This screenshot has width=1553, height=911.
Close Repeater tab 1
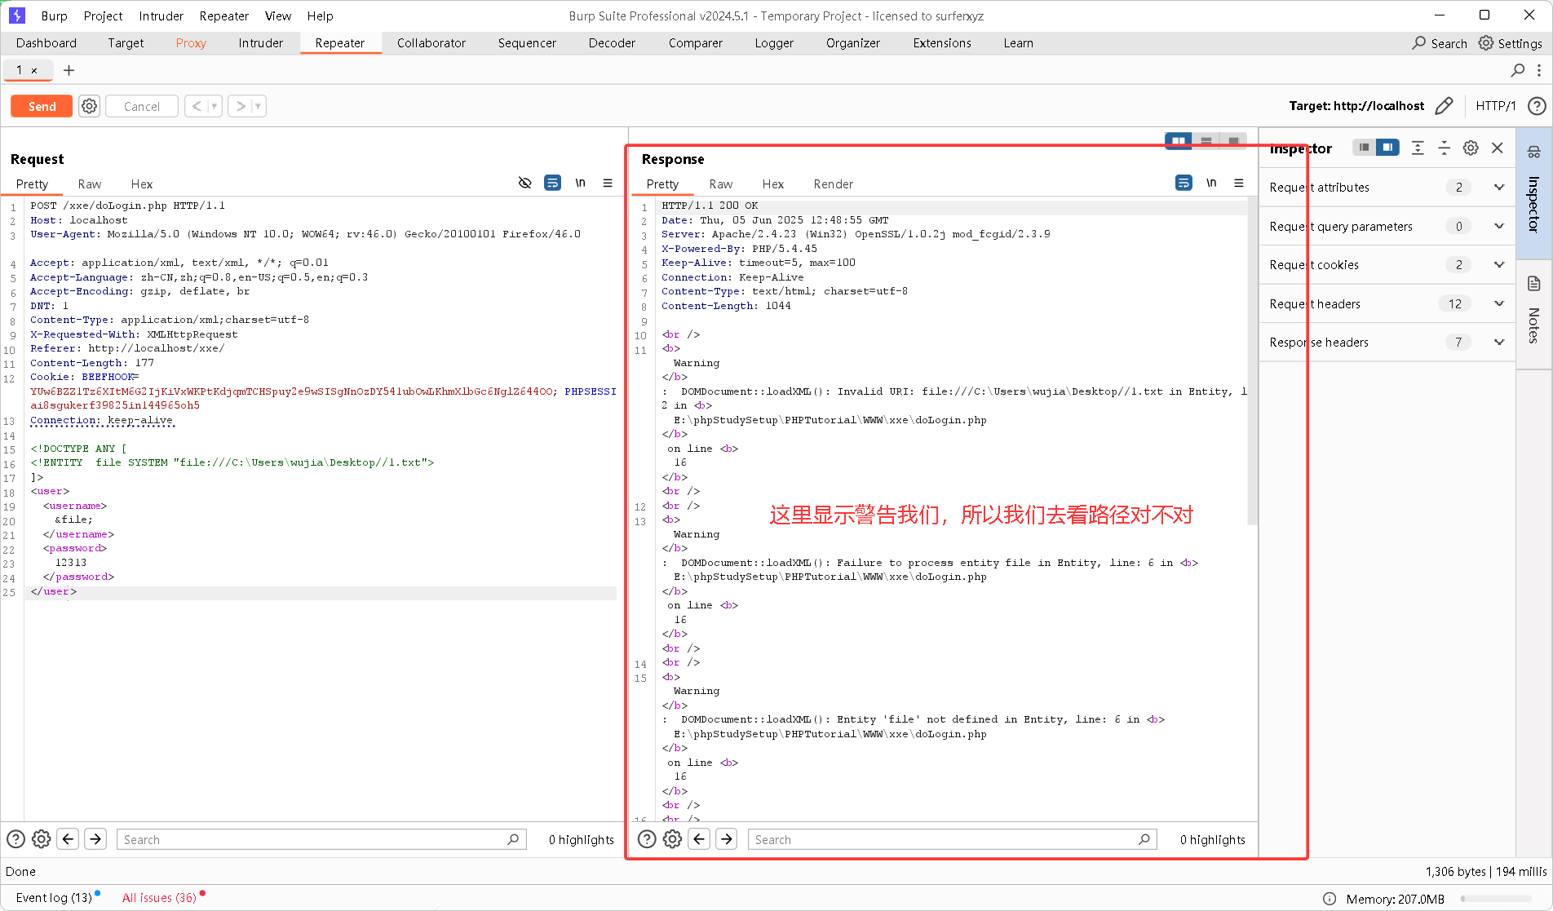pos(34,70)
